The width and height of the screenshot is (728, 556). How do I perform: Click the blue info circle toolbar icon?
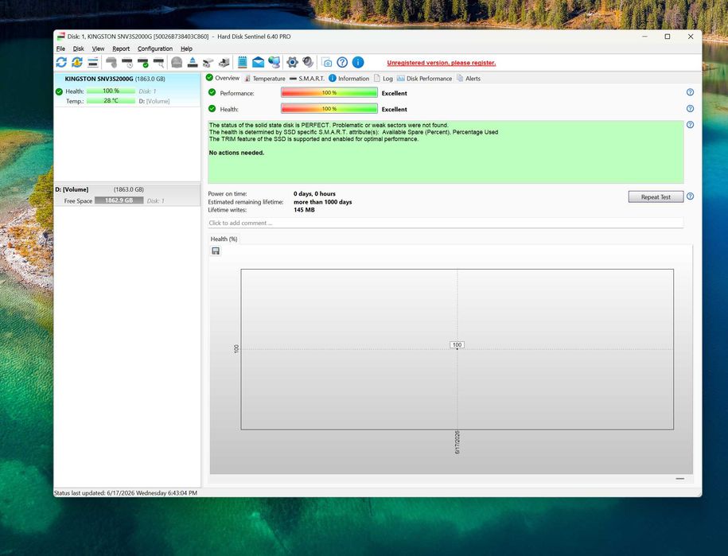pos(358,62)
